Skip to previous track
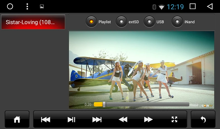The width and height of the screenshot is (220, 129). (46, 120)
